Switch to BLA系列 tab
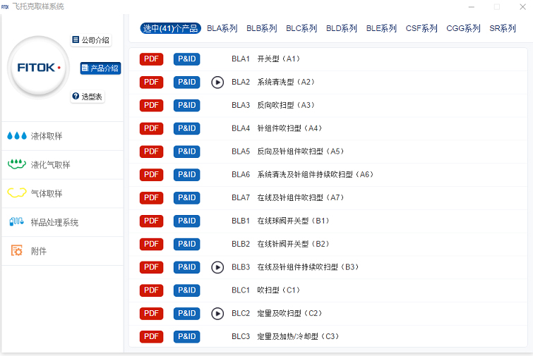 click(222, 29)
